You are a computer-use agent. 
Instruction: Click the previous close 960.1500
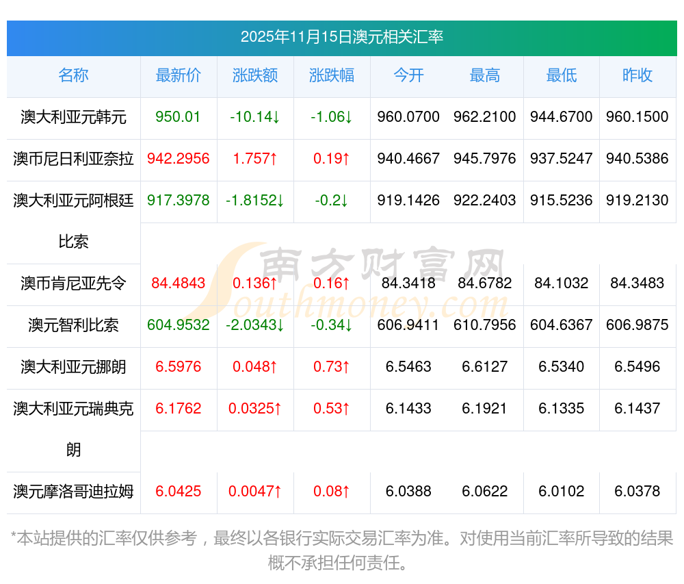[x=637, y=117]
